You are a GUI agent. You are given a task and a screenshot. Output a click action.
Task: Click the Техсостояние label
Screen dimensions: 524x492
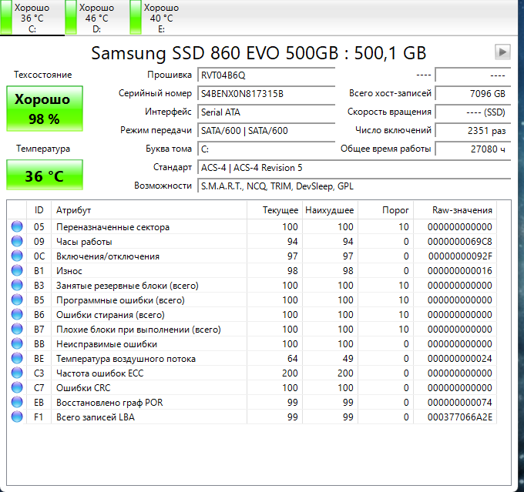click(x=43, y=75)
